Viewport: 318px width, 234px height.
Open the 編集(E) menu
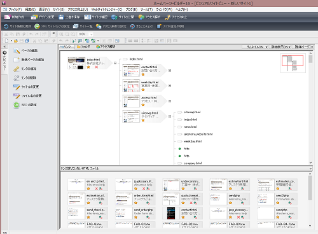(x=31, y=10)
